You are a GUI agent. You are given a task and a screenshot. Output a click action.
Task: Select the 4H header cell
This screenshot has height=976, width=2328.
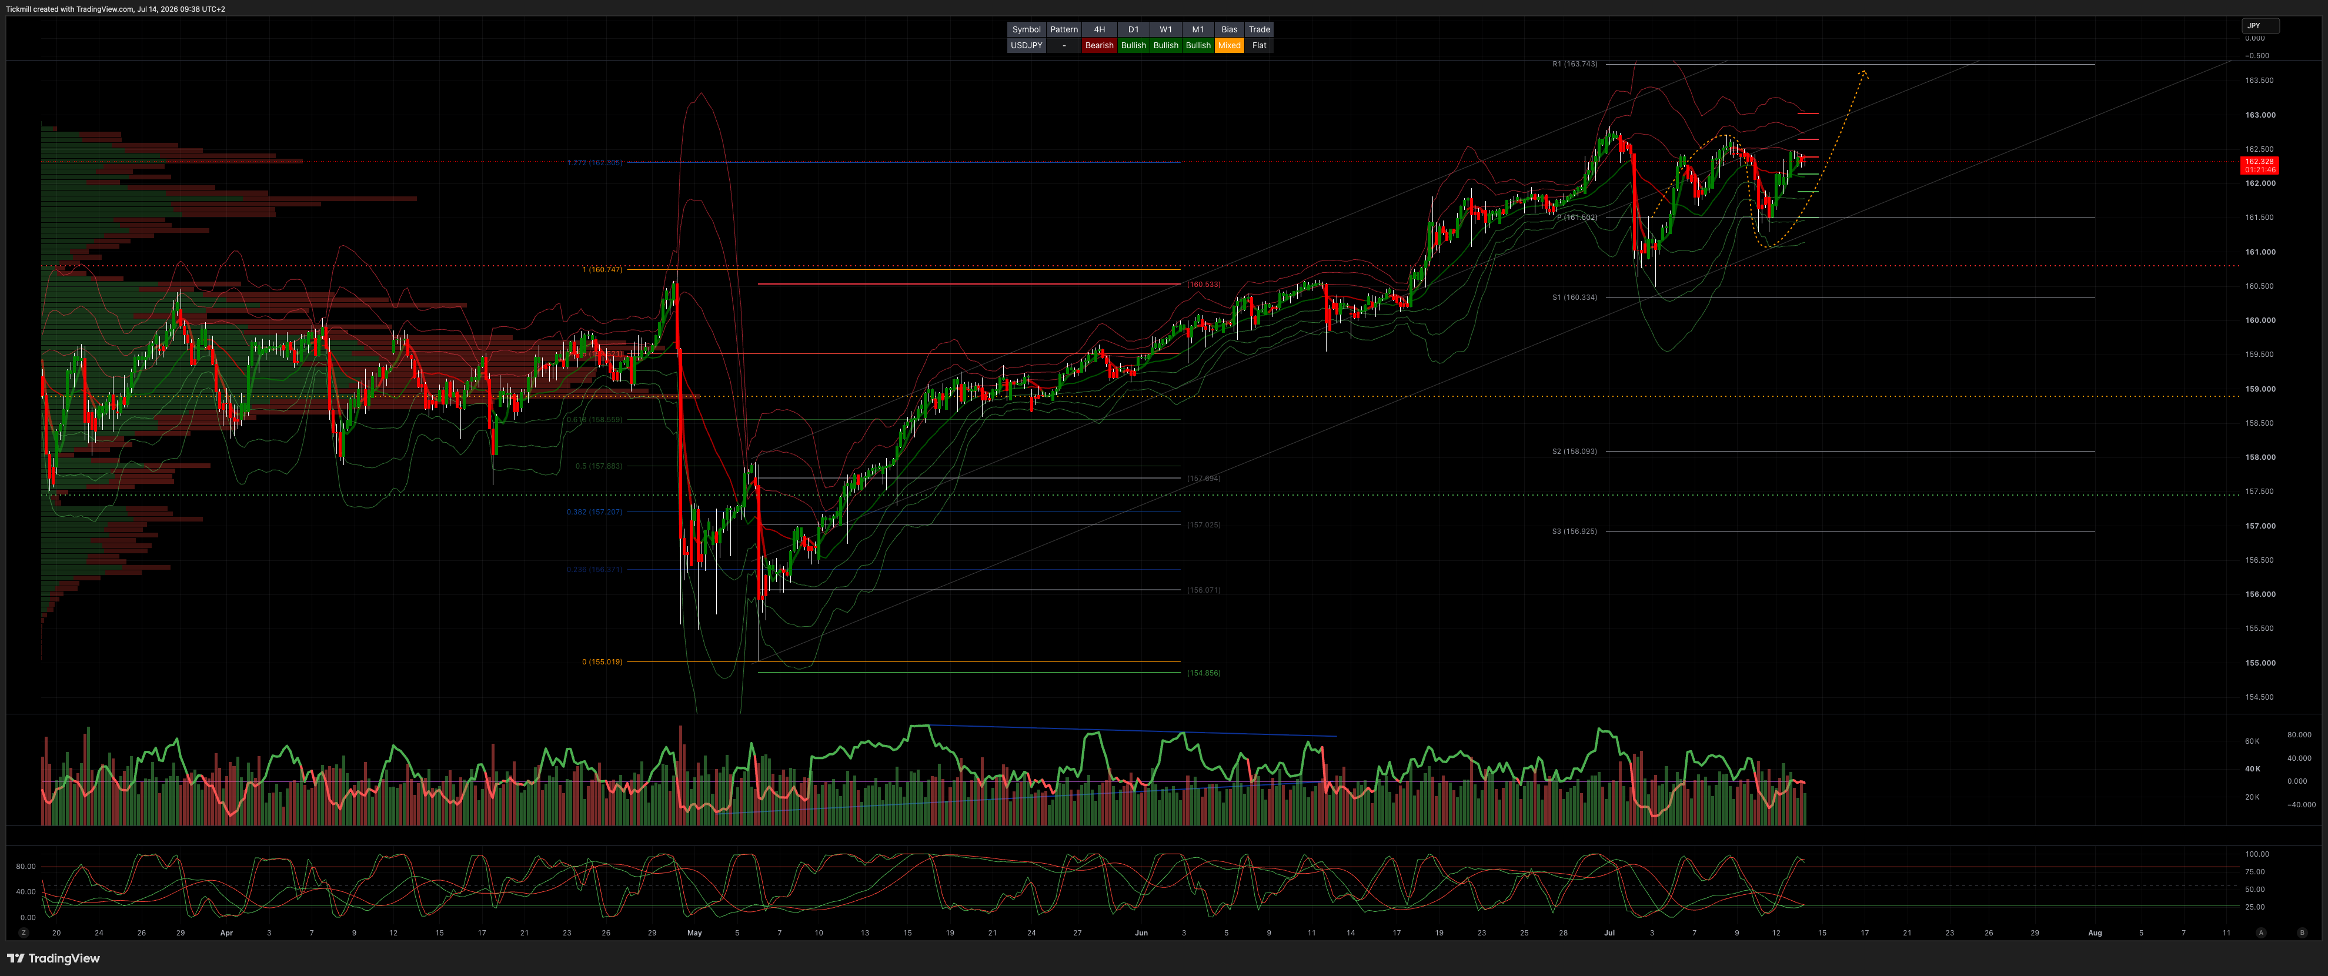pyautogui.click(x=1099, y=30)
